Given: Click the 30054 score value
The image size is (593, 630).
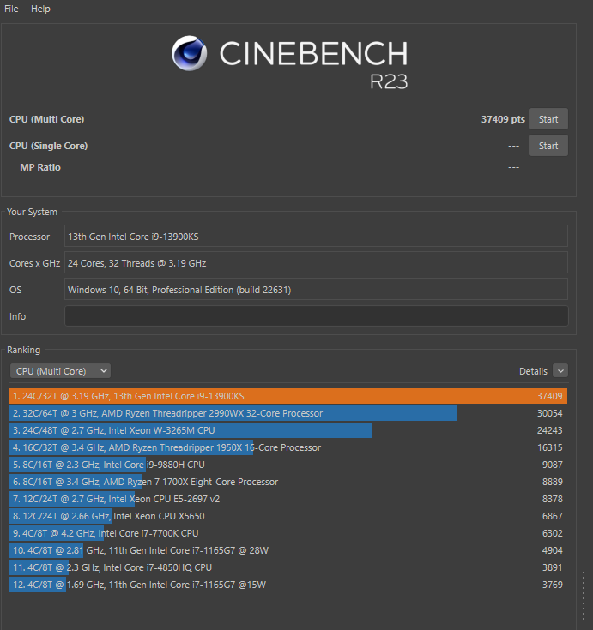Looking at the screenshot, I should [x=549, y=413].
